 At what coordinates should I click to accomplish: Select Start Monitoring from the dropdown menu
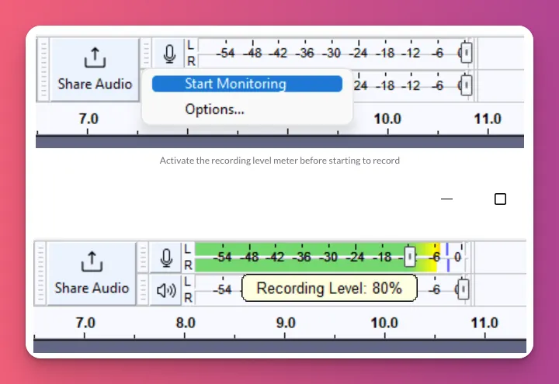246,84
